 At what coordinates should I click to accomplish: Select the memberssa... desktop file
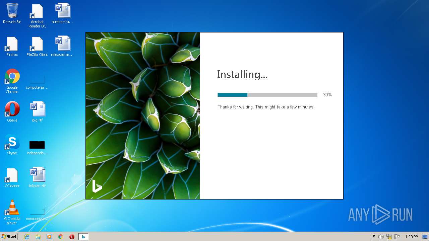pyautogui.click(x=37, y=214)
